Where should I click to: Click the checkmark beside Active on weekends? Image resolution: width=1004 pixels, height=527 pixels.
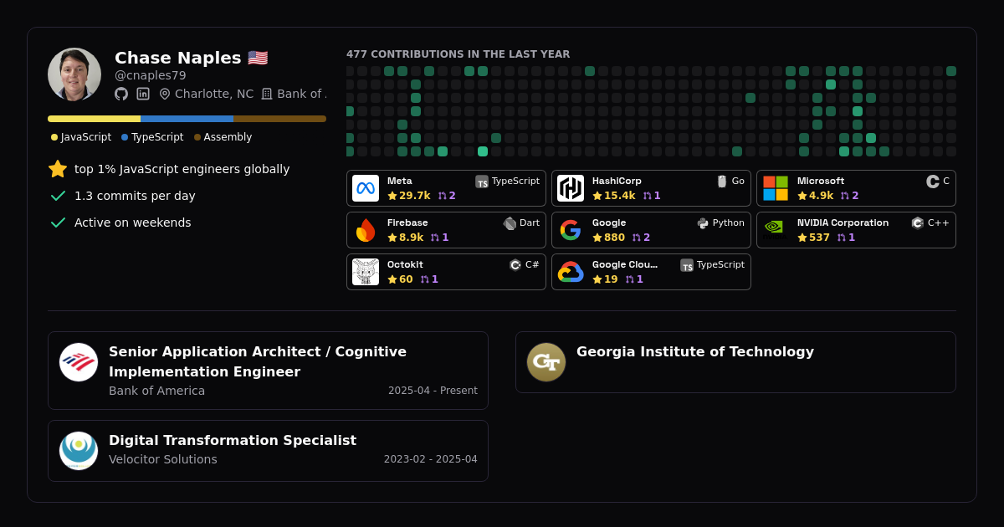58,223
